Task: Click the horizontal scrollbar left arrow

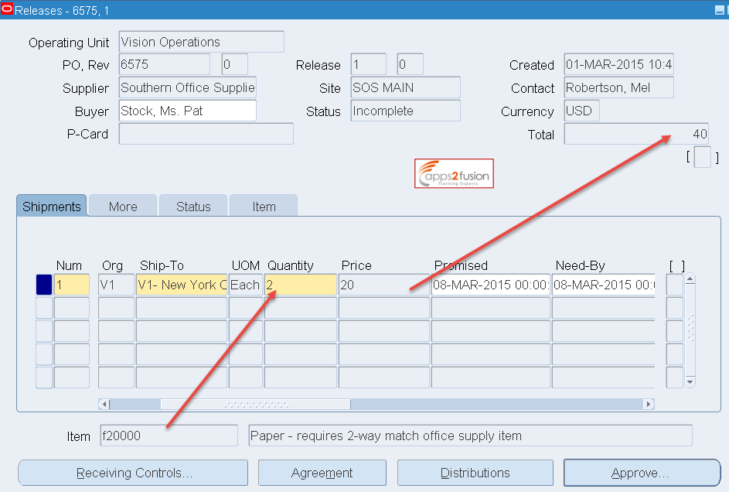Action: coord(104,404)
